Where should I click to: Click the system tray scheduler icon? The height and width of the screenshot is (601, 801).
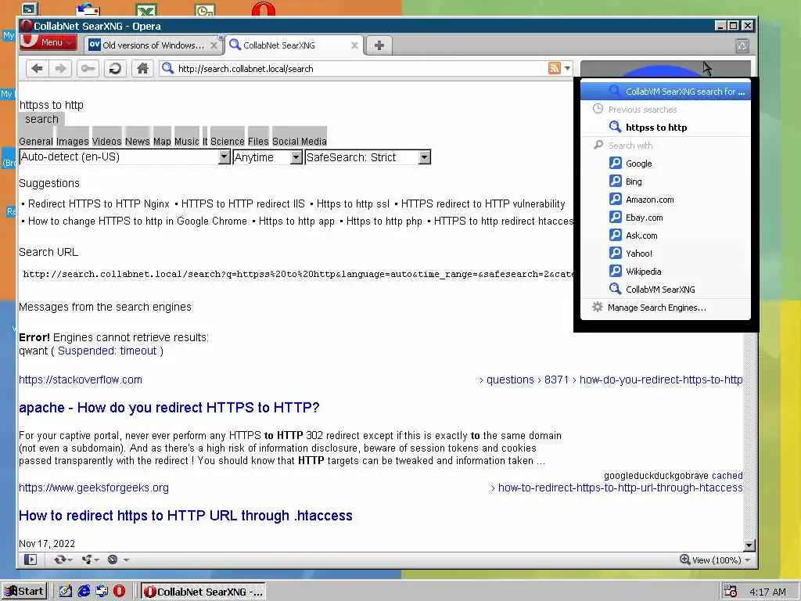731,592
